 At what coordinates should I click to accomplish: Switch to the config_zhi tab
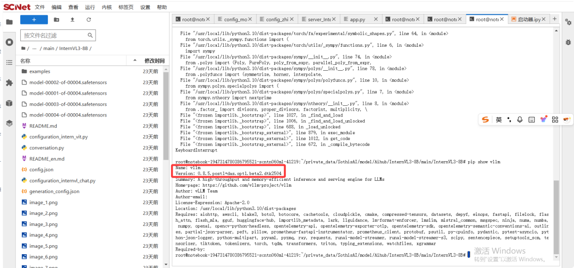pos(277,19)
